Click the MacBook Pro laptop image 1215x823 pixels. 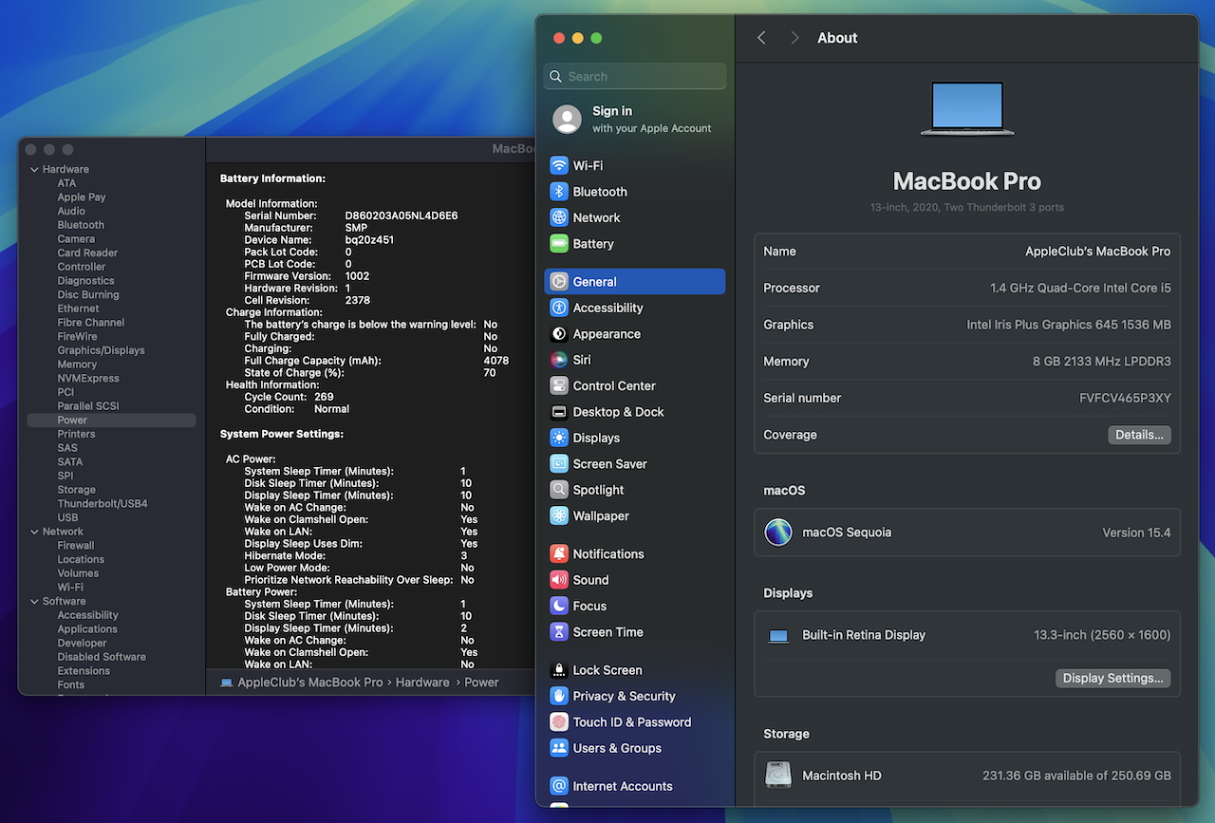[x=967, y=108]
